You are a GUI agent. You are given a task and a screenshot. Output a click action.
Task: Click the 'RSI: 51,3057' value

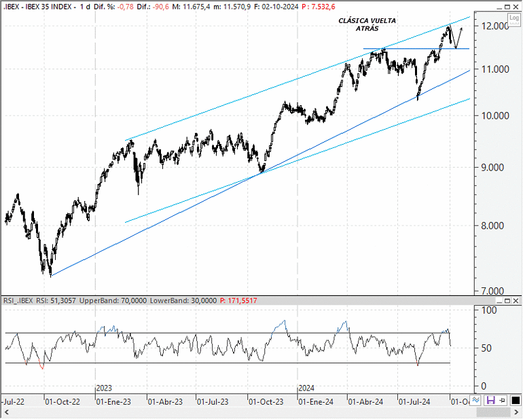click(x=56, y=301)
